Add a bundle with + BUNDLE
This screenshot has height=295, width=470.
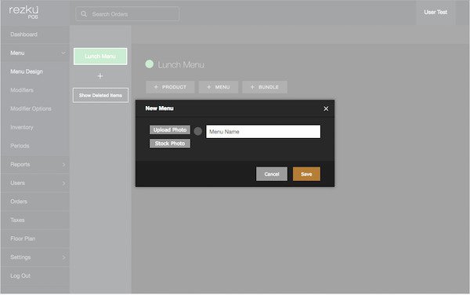(x=265, y=87)
